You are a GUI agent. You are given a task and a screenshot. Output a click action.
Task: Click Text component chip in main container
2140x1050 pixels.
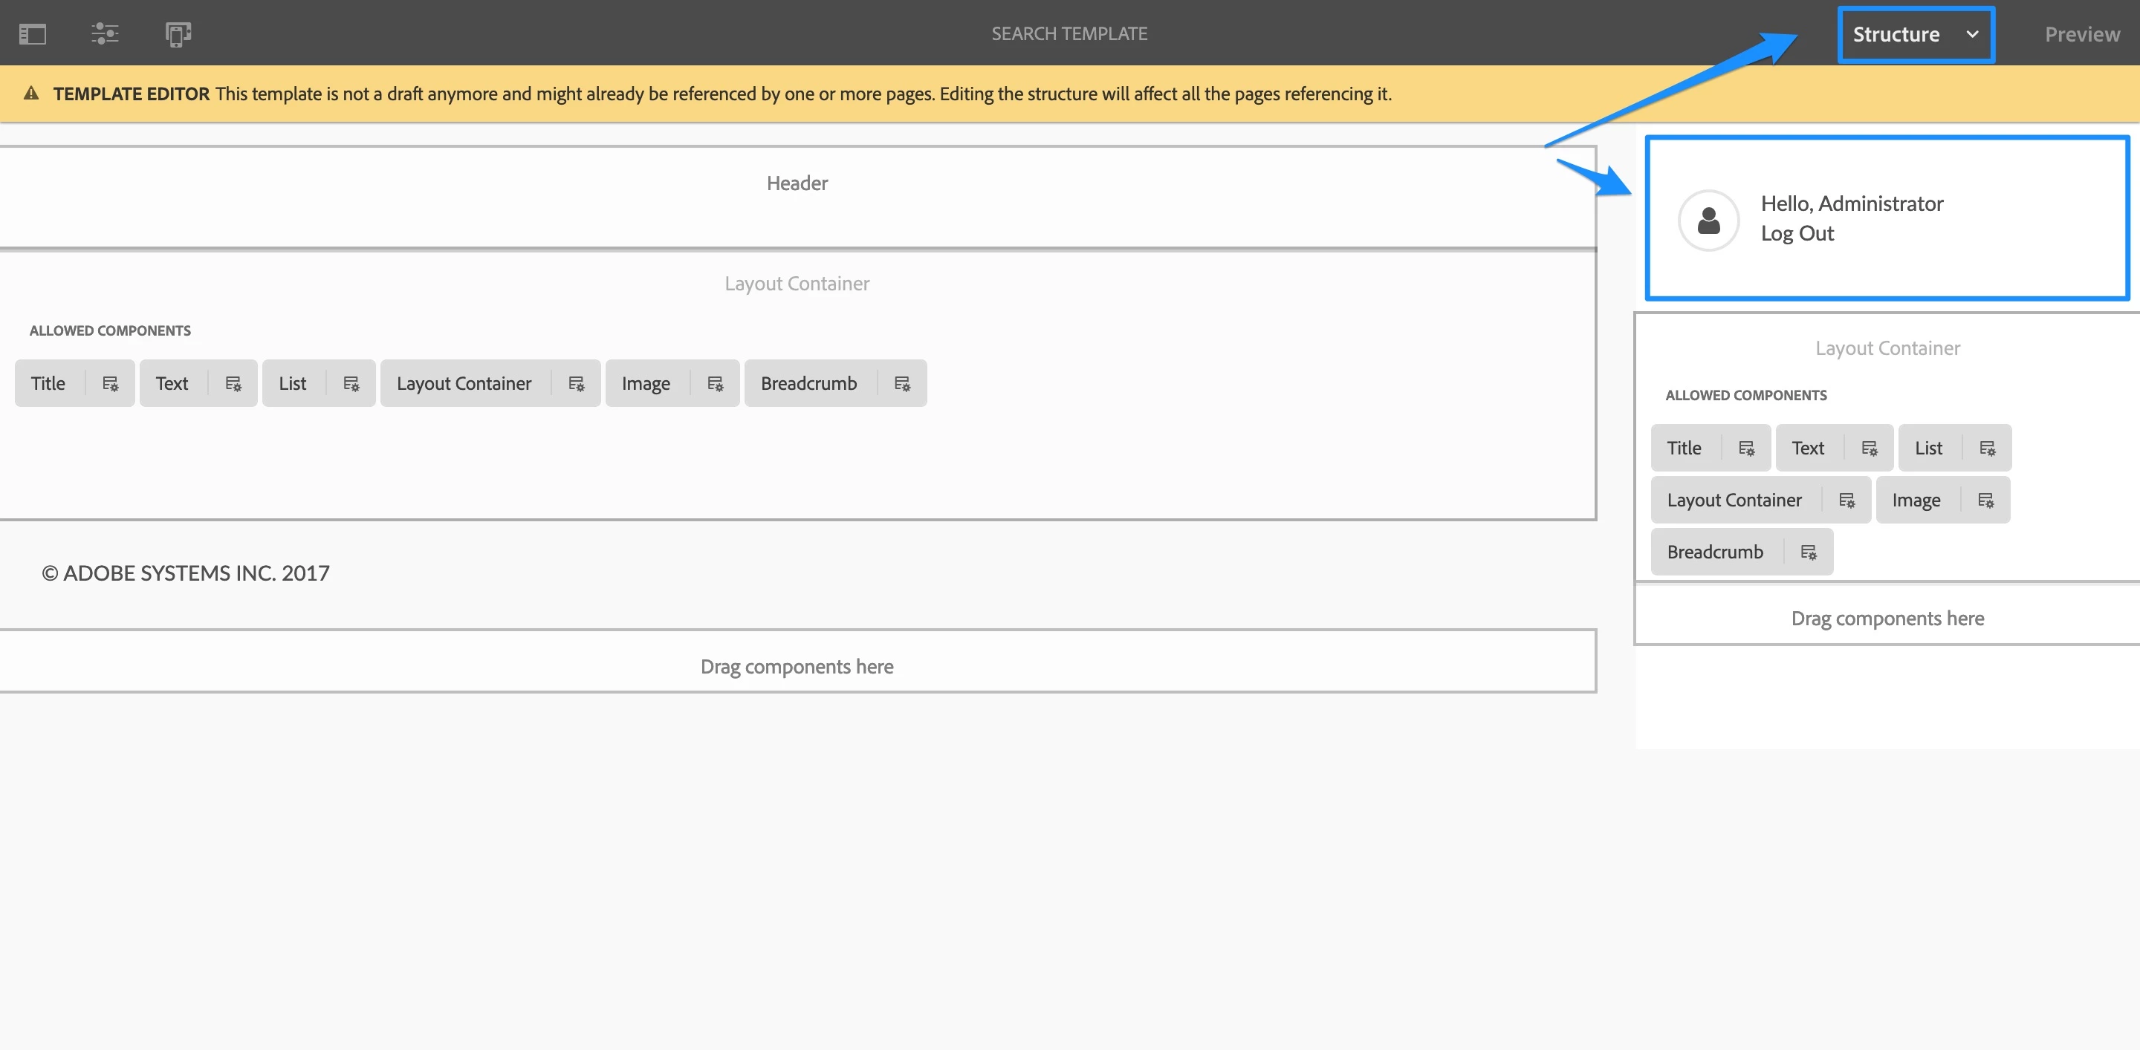tap(172, 383)
